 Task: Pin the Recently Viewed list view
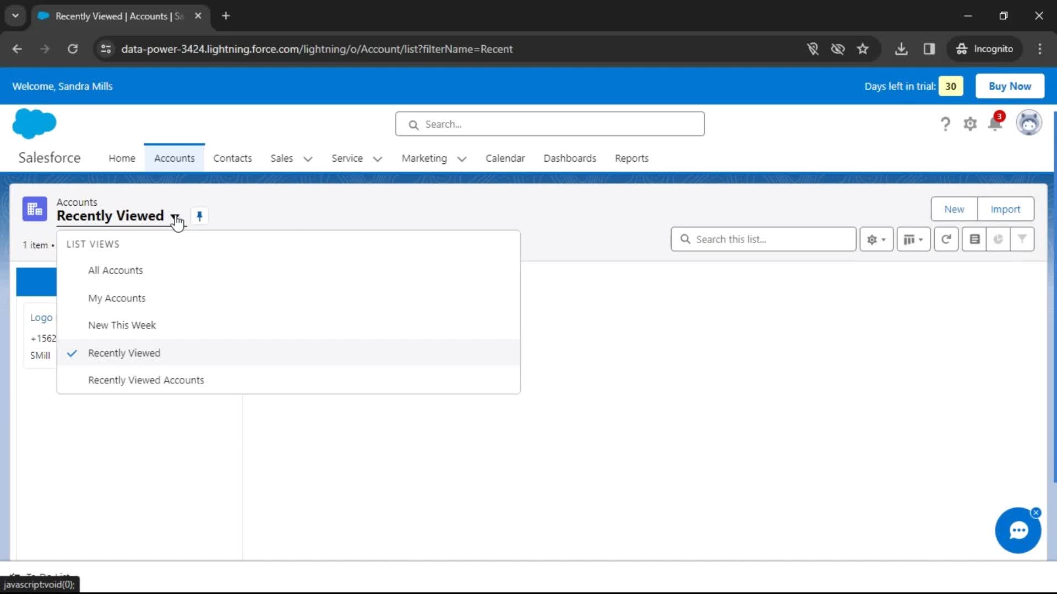(x=199, y=216)
